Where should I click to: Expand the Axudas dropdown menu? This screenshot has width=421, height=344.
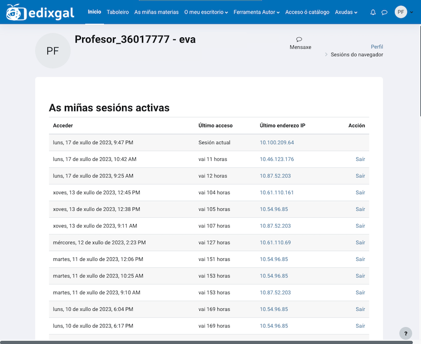(x=346, y=12)
